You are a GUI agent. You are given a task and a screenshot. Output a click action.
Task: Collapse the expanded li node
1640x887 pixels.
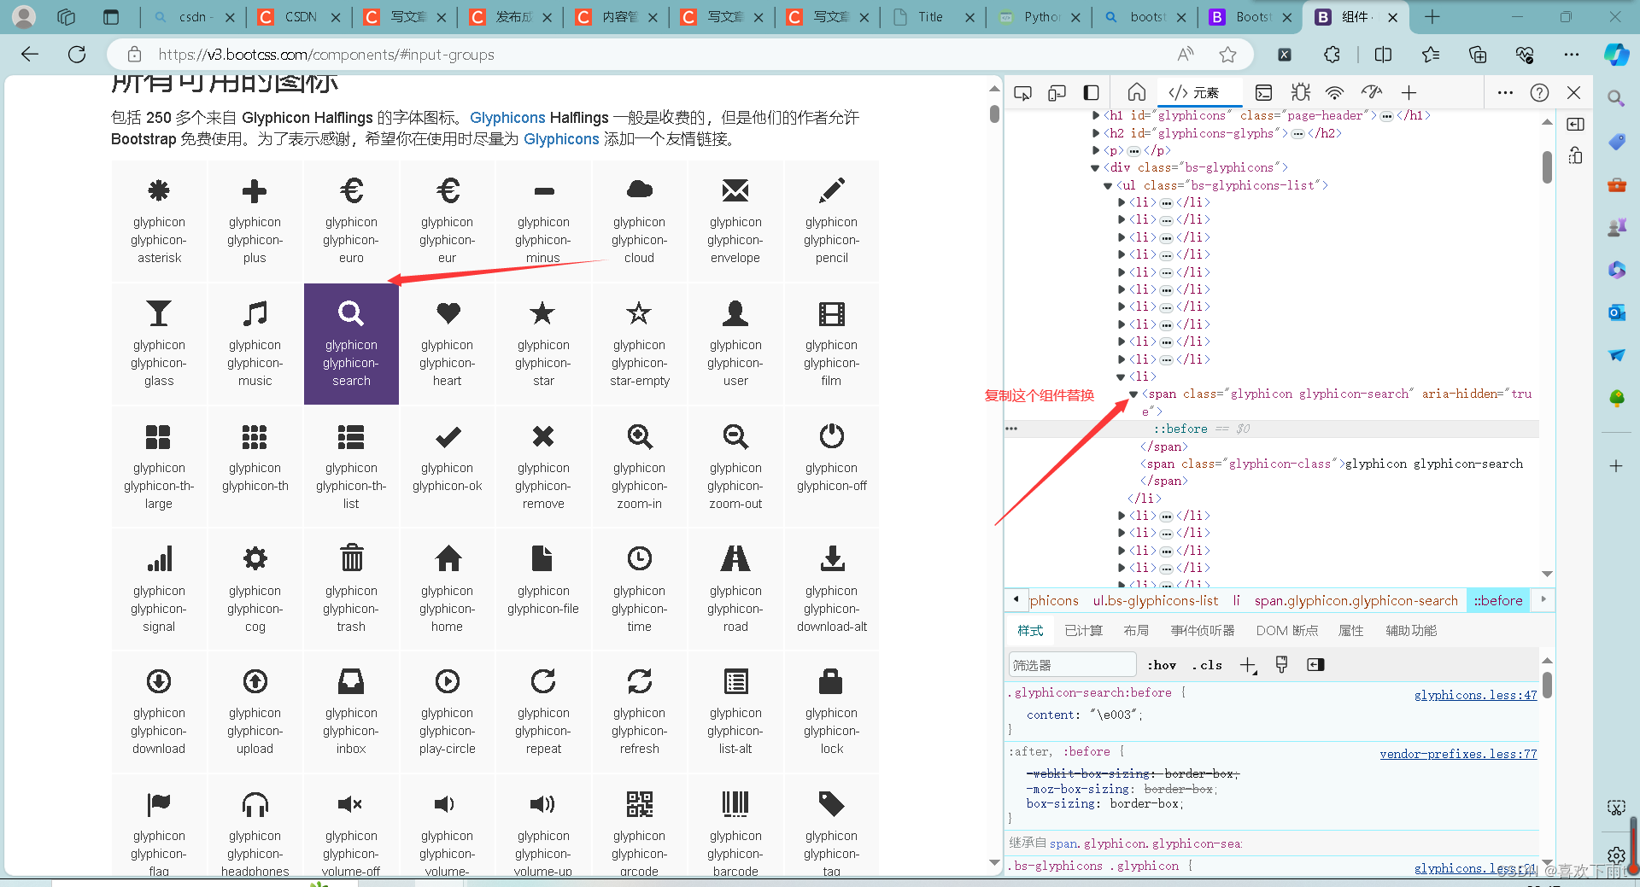(x=1121, y=376)
